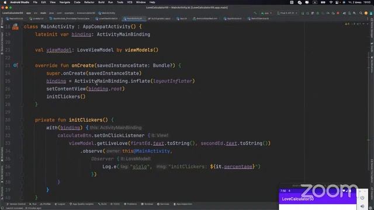Click 'getLiveLove' method call text
The height and width of the screenshot is (210, 374).
click(112, 143)
